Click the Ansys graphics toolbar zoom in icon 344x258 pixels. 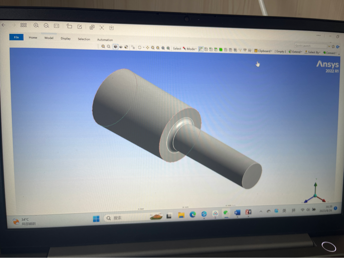tap(103, 46)
